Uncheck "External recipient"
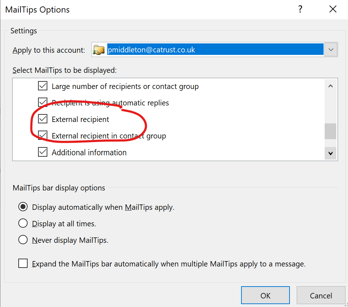The width and height of the screenshot is (348, 307). [43, 119]
